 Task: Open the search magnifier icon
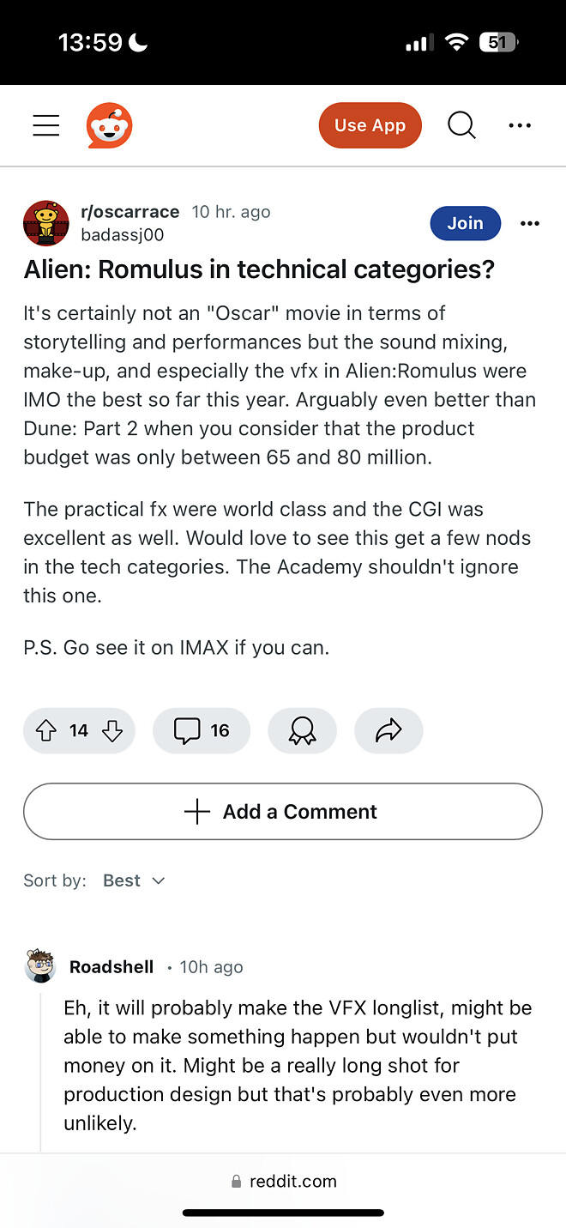pyautogui.click(x=461, y=125)
